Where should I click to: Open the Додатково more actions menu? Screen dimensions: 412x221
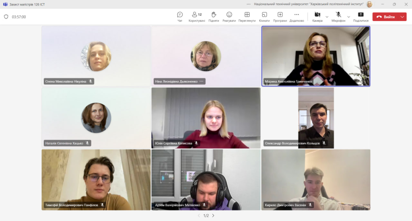coord(297,17)
